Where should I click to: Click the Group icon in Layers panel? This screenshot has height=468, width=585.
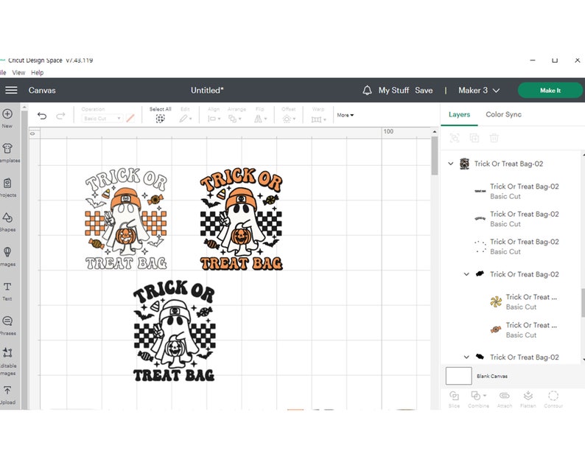[455, 138]
